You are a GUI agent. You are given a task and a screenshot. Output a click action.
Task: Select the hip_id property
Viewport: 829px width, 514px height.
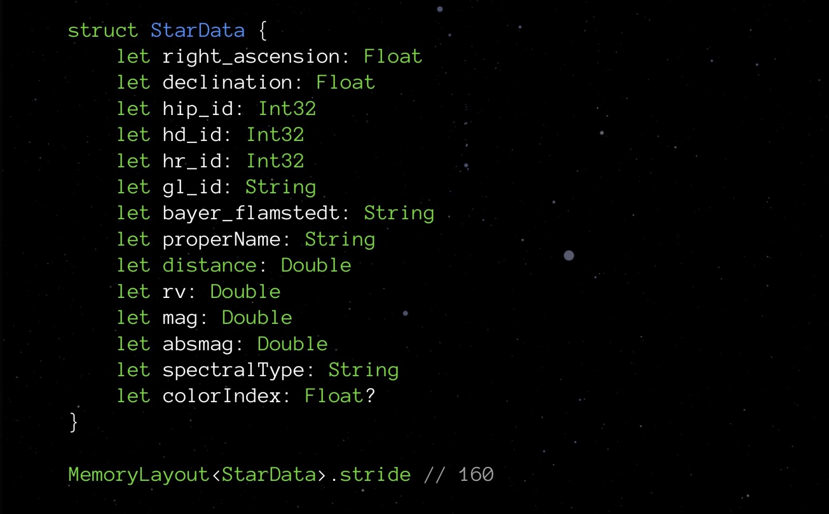(x=198, y=110)
